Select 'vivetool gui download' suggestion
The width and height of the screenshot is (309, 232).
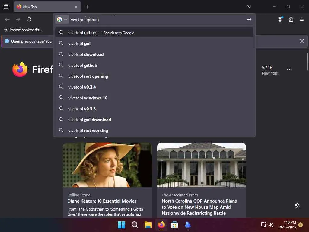(154, 120)
